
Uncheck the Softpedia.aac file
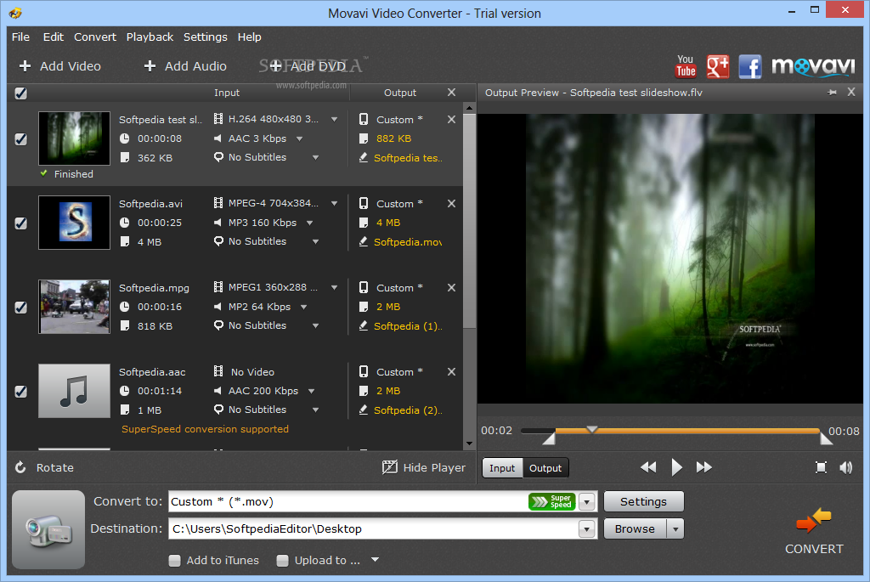coord(20,392)
